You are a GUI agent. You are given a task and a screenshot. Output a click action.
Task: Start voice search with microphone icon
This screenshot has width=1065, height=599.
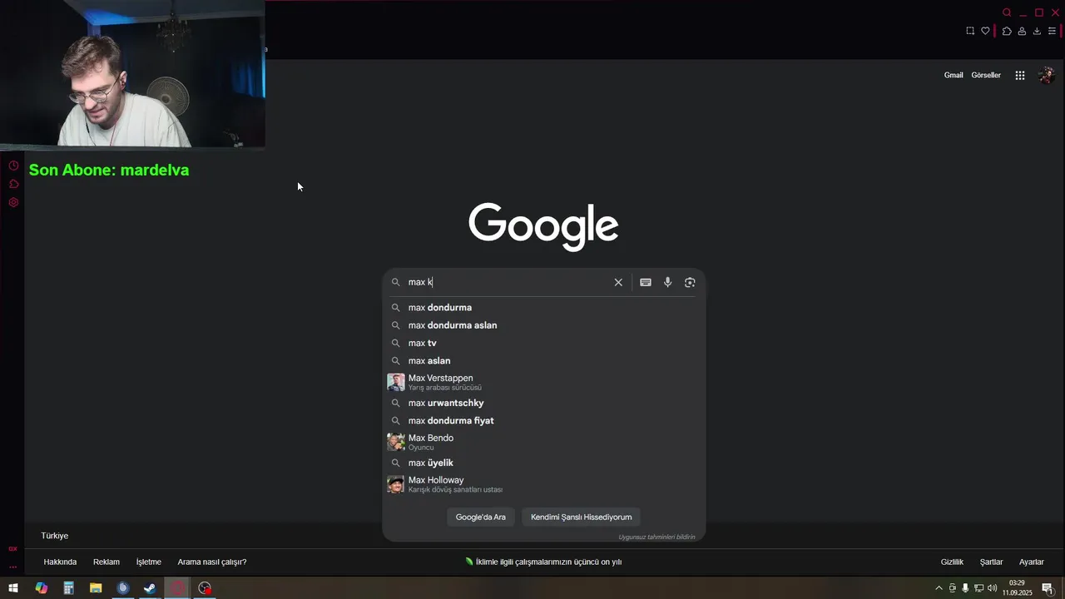point(667,282)
